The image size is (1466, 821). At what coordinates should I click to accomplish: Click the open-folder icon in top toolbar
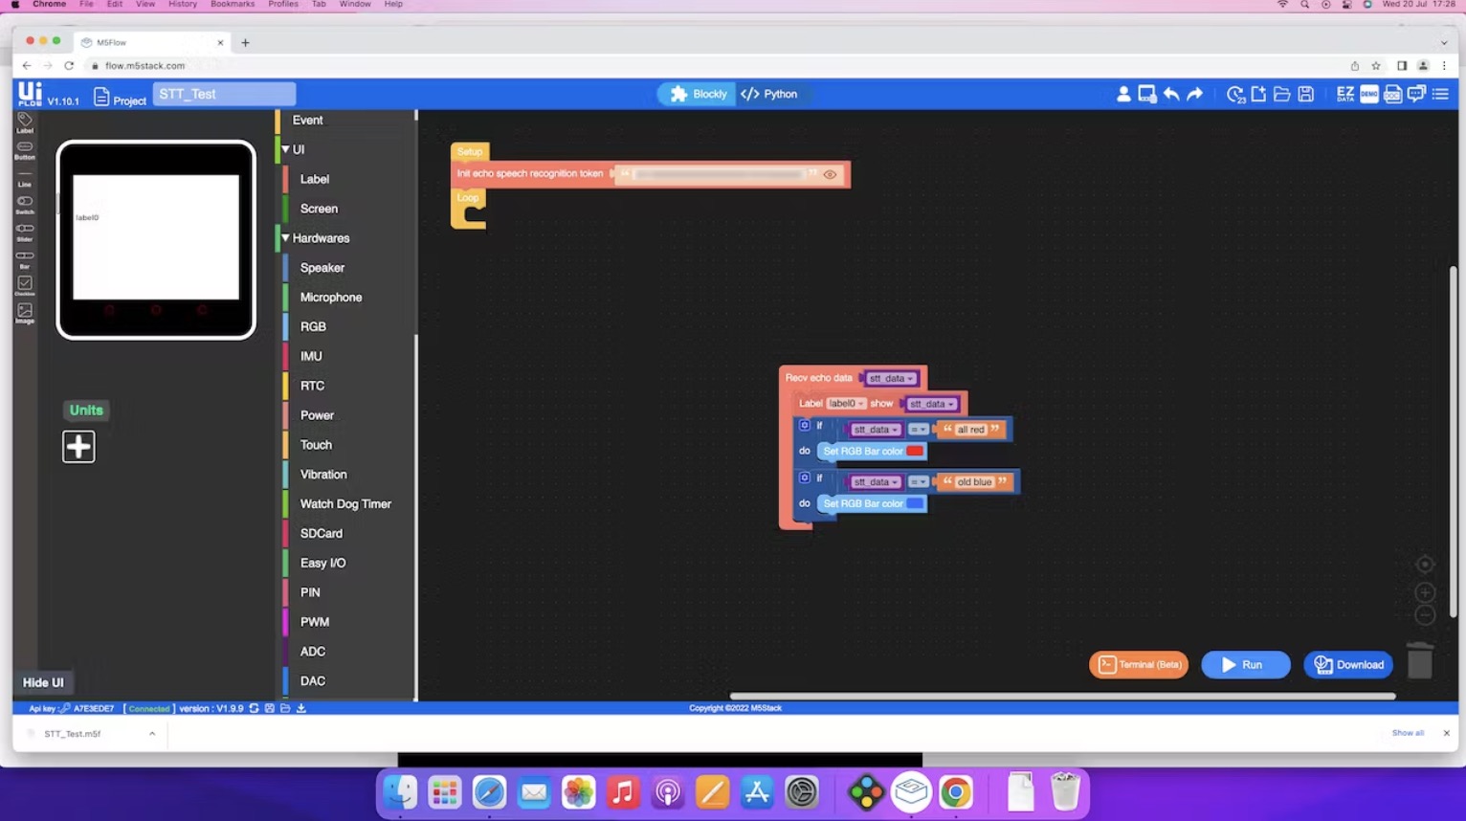[1281, 94]
